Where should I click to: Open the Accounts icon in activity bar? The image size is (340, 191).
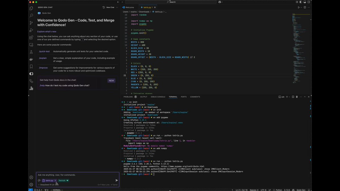click(31, 177)
